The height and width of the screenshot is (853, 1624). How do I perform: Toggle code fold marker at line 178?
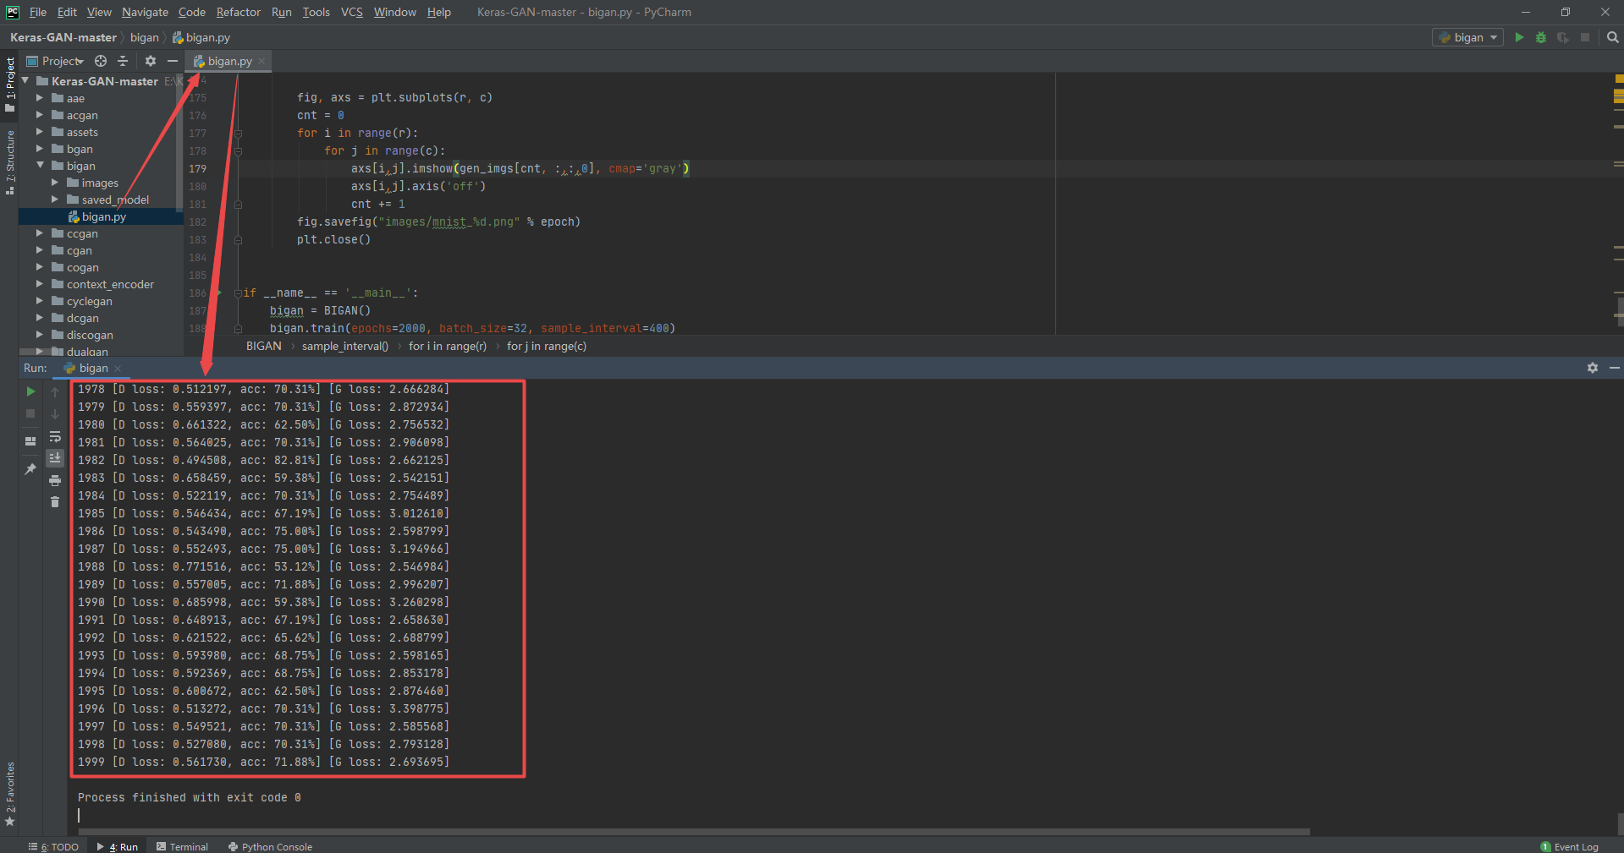238,151
